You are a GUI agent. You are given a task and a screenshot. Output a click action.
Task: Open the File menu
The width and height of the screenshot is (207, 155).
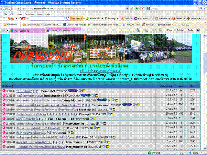coord(5,15)
